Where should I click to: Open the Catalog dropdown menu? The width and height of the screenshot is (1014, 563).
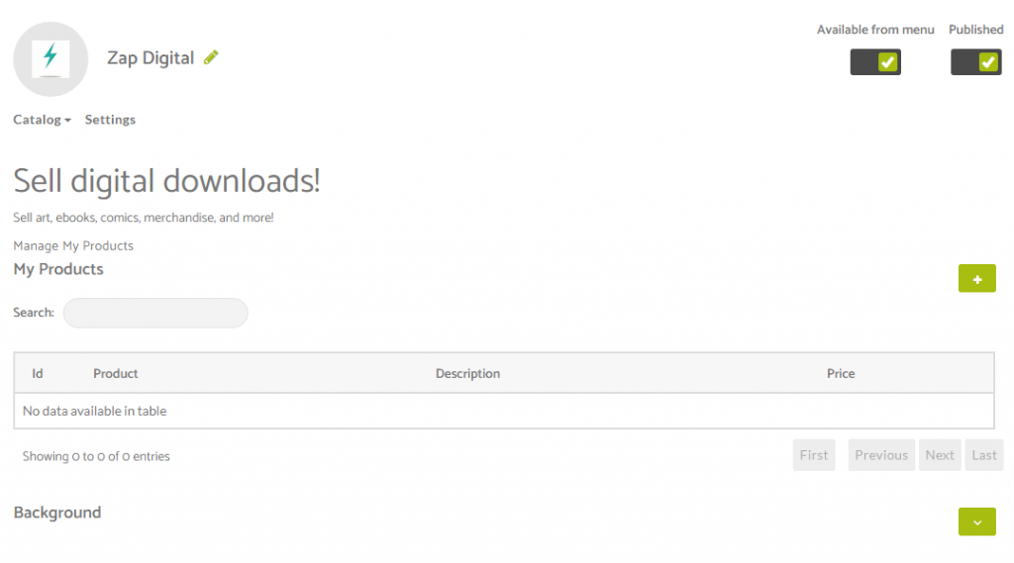[42, 120]
